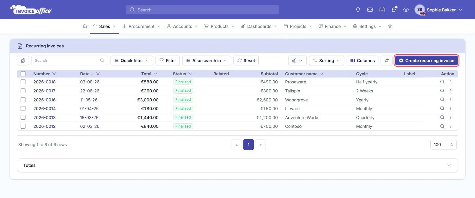The width and height of the screenshot is (475, 198).
Task: Open the chart icon dropdown
Action: pos(297,61)
